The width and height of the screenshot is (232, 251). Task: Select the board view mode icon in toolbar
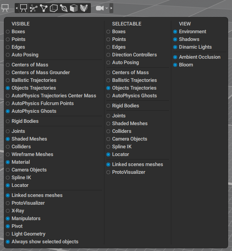pos(24,8)
